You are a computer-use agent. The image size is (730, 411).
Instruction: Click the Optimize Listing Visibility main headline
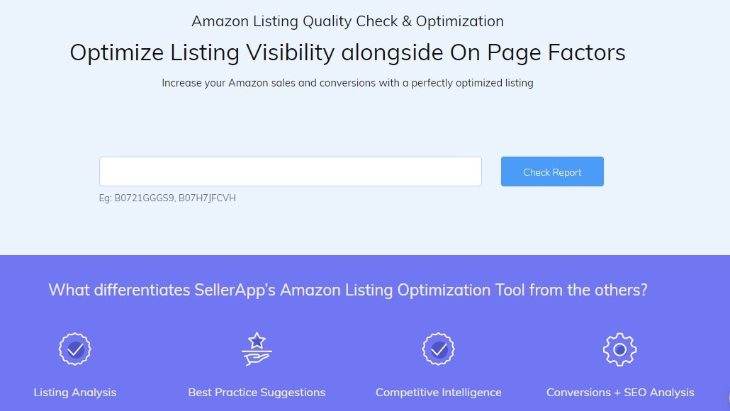[x=347, y=52]
